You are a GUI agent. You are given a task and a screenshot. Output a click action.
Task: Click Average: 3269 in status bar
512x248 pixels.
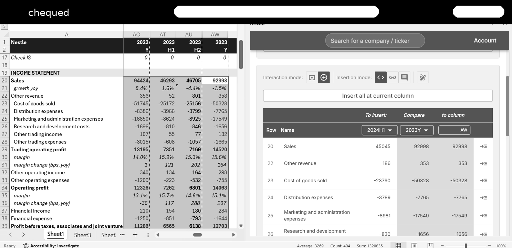[x=310, y=246]
